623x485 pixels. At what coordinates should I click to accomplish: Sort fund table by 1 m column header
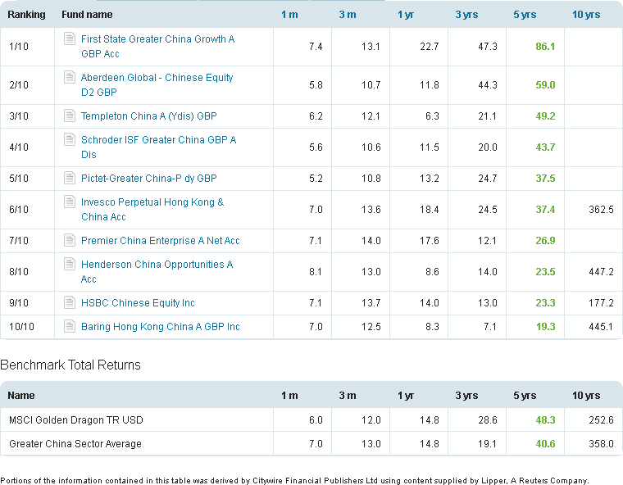click(x=289, y=15)
